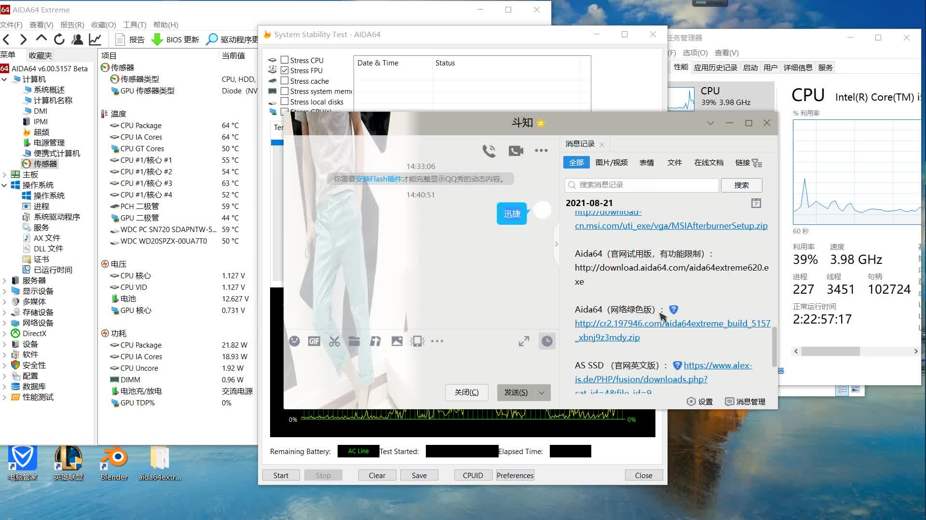
Task: Click the Start button in stability test
Action: click(281, 475)
